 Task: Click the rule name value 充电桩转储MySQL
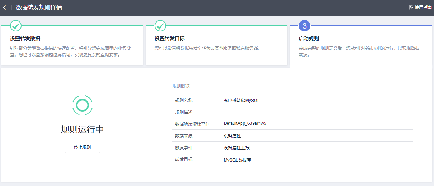(x=241, y=101)
